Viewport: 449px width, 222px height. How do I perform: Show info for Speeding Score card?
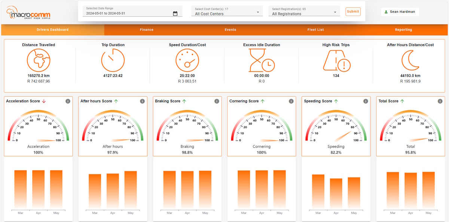[366, 101]
